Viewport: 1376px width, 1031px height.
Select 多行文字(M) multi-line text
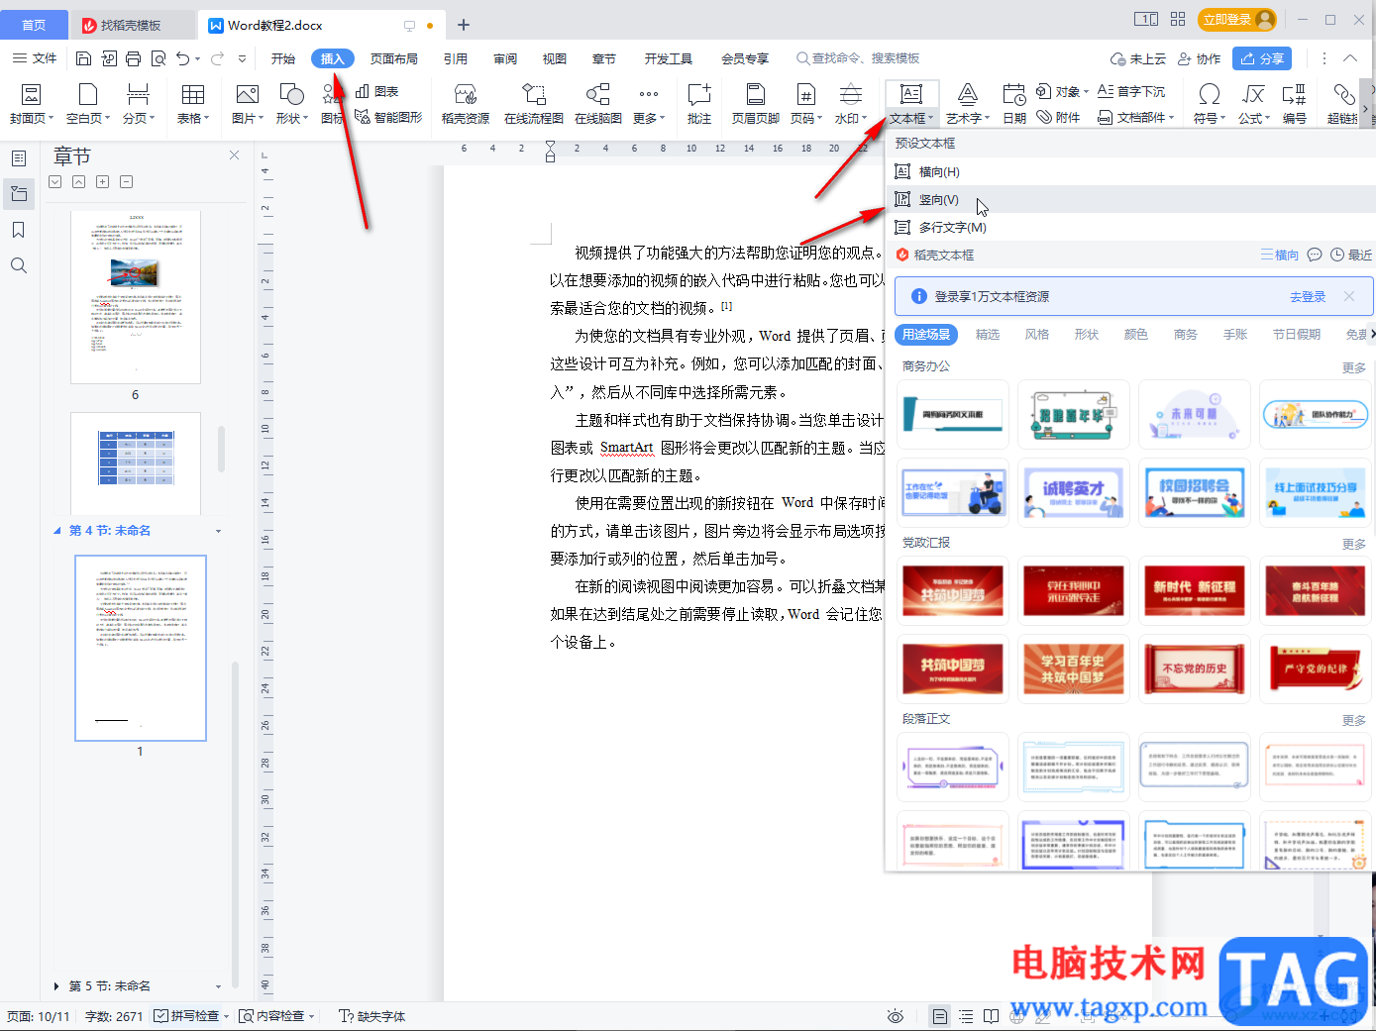(x=1129, y=227)
